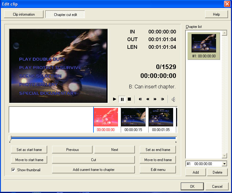Image resolution: width=232 pixels, height=193 pixels.
Task: Select the 00:00:00:00 red thumbnail frame
Action: pos(106,117)
